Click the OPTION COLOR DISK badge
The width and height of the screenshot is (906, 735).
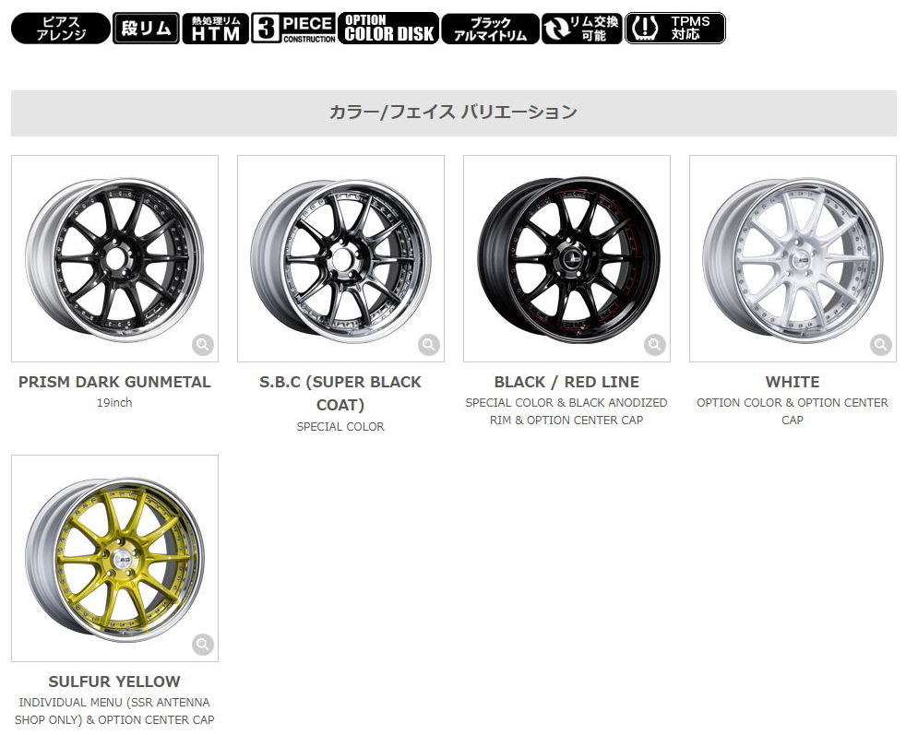(388, 29)
